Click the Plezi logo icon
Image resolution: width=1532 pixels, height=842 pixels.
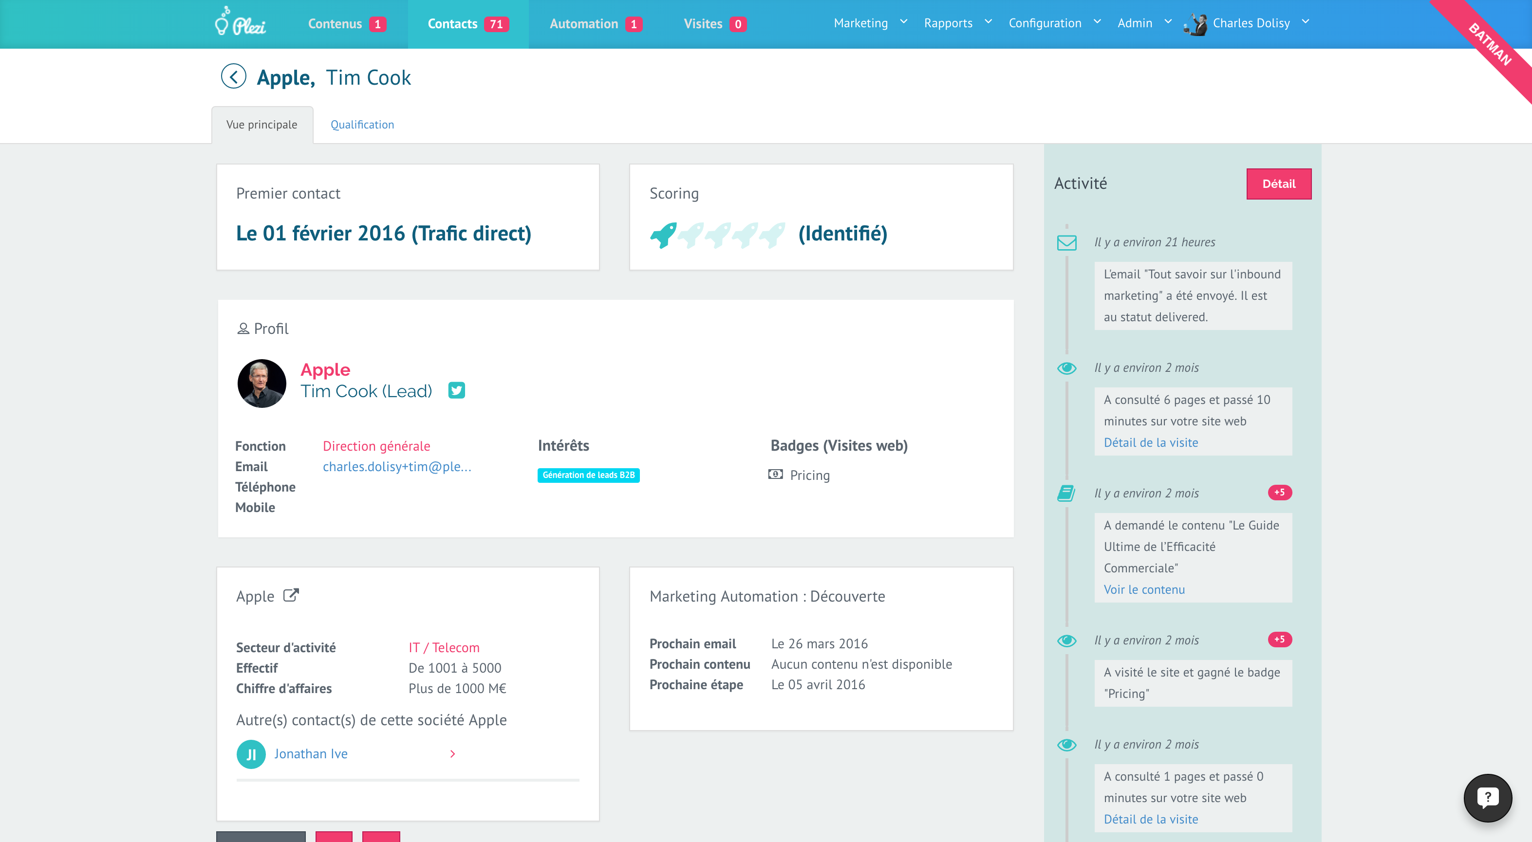pos(240,22)
